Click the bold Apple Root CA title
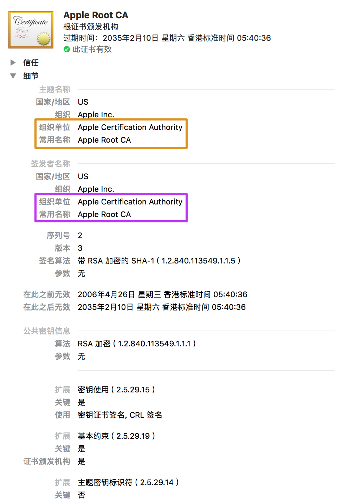The image size is (343, 502). point(96,15)
